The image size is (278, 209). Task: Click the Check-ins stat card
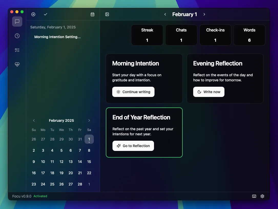click(215, 35)
